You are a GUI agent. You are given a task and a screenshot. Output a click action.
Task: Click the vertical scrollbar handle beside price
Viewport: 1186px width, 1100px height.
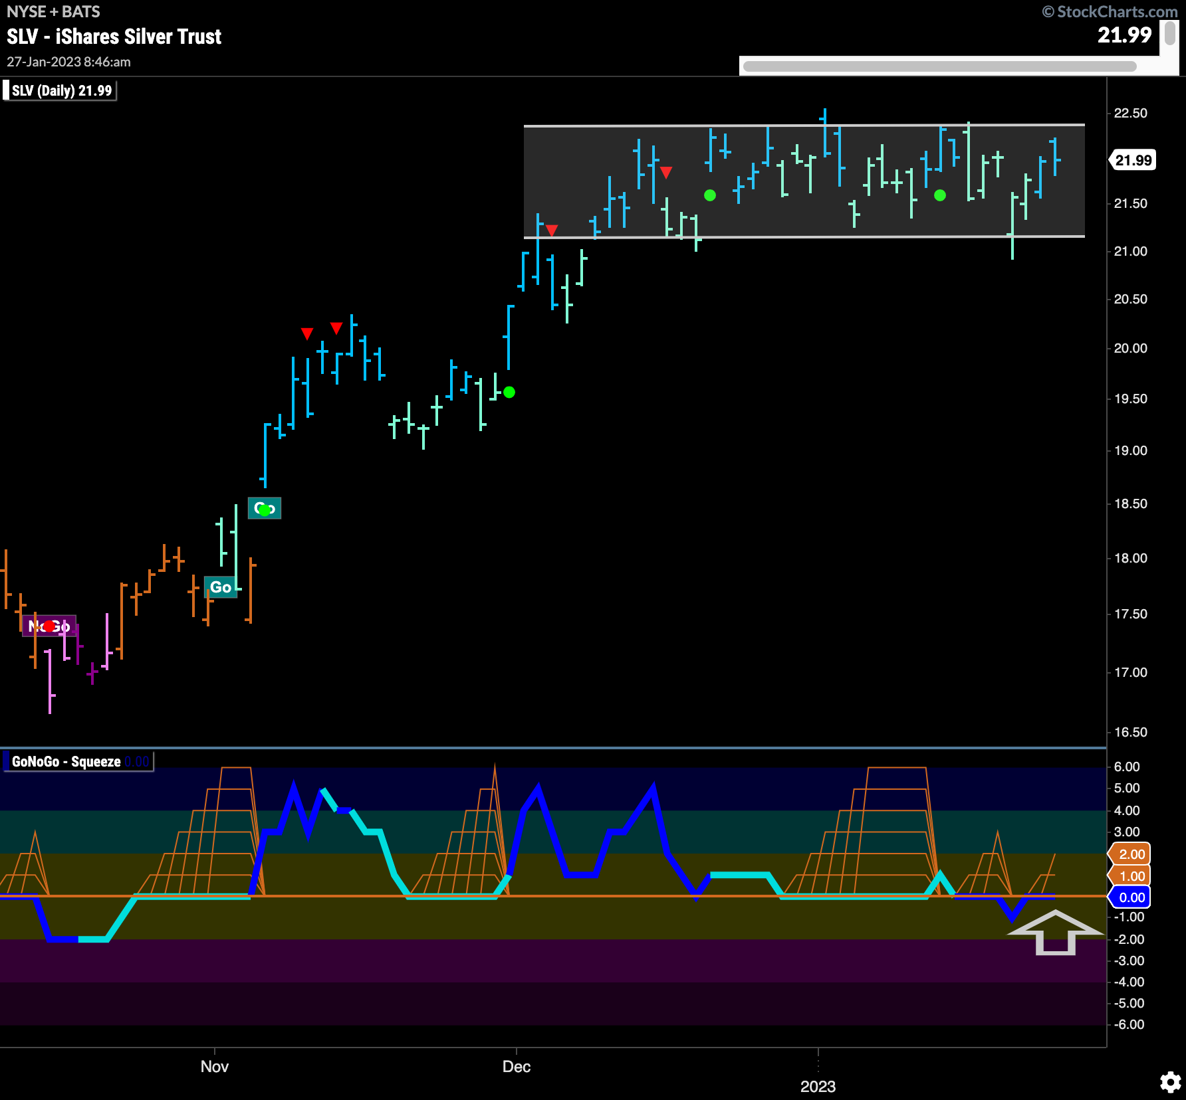[x=1170, y=33]
